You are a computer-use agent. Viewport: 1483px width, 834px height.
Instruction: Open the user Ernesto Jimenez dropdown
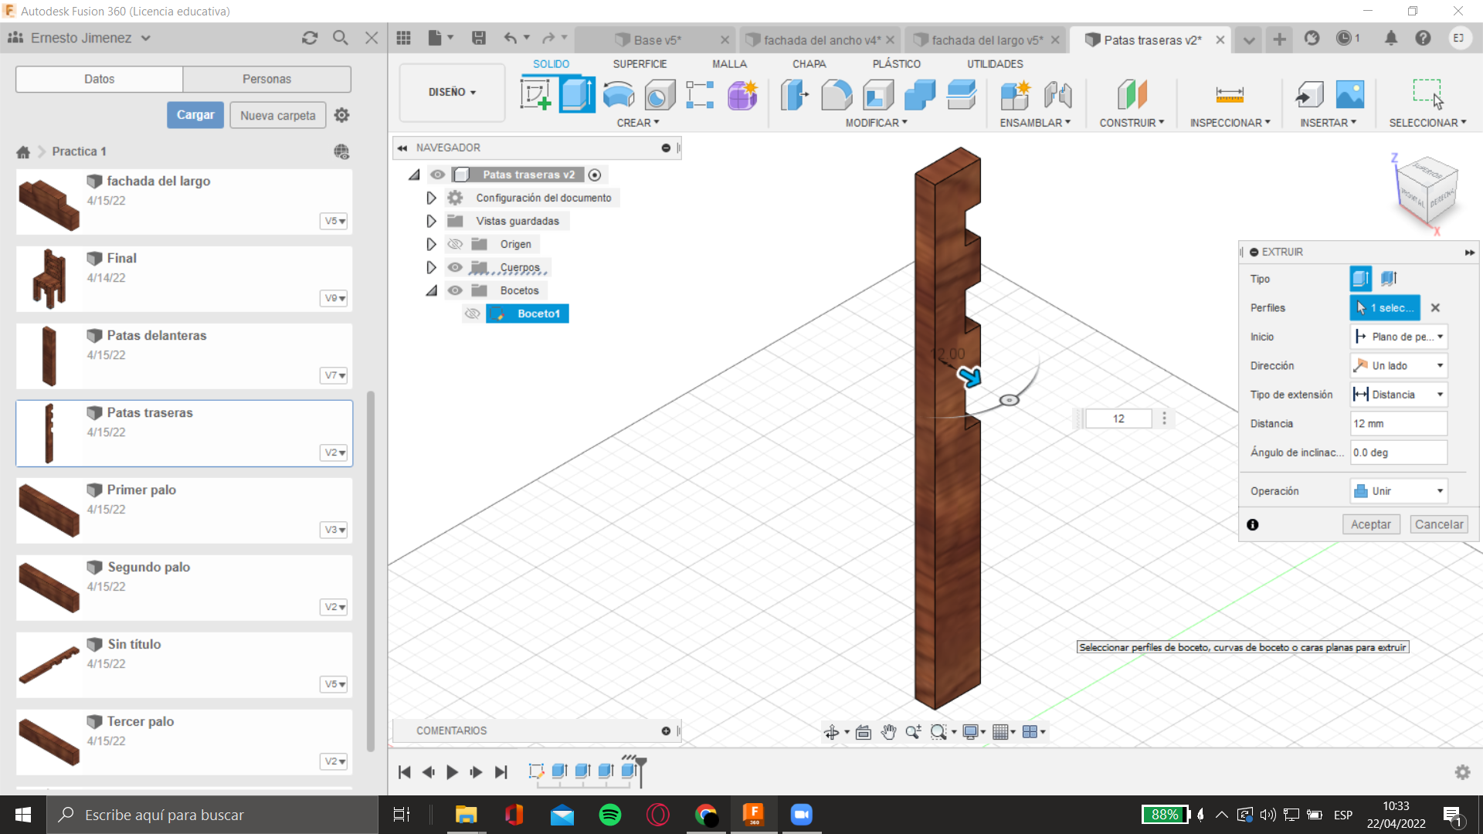click(x=80, y=38)
